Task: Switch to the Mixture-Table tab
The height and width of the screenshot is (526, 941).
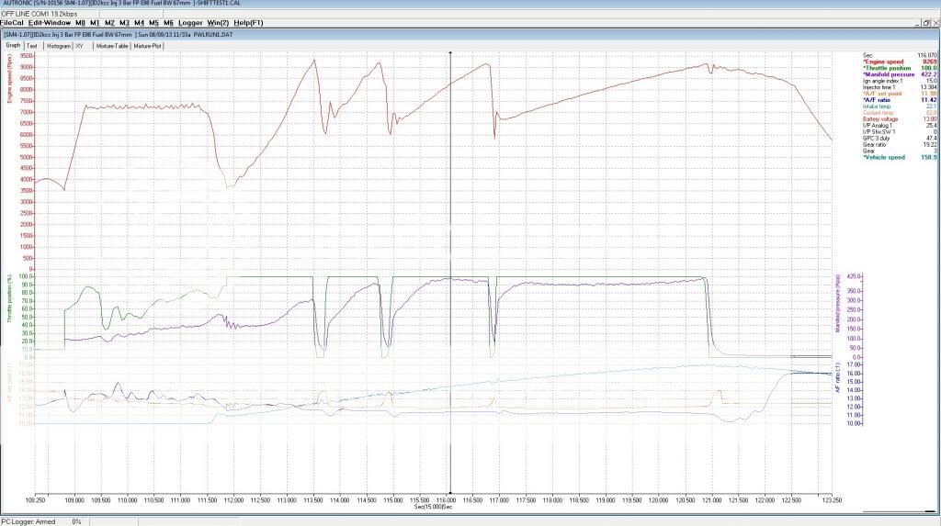Action: click(111, 45)
